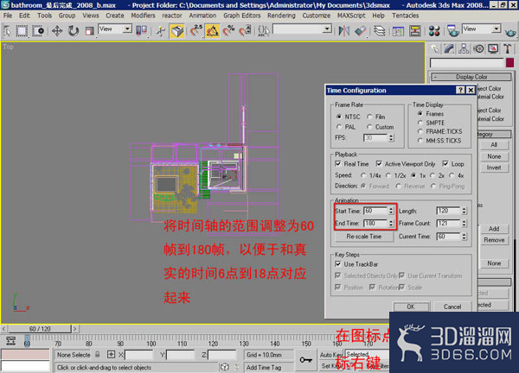Viewport: 519px width, 373px height.
Task: Toggle the Angle Snap icon
Action: pos(212,31)
